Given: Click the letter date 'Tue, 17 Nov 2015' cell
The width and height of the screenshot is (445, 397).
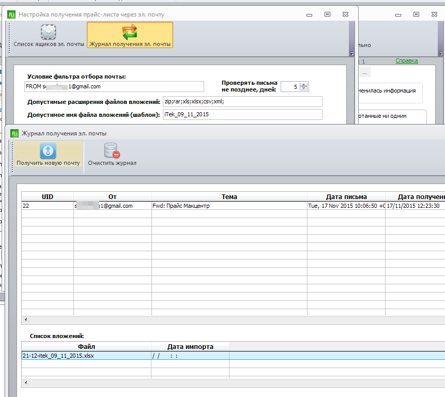Looking at the screenshot, I should pos(346,206).
